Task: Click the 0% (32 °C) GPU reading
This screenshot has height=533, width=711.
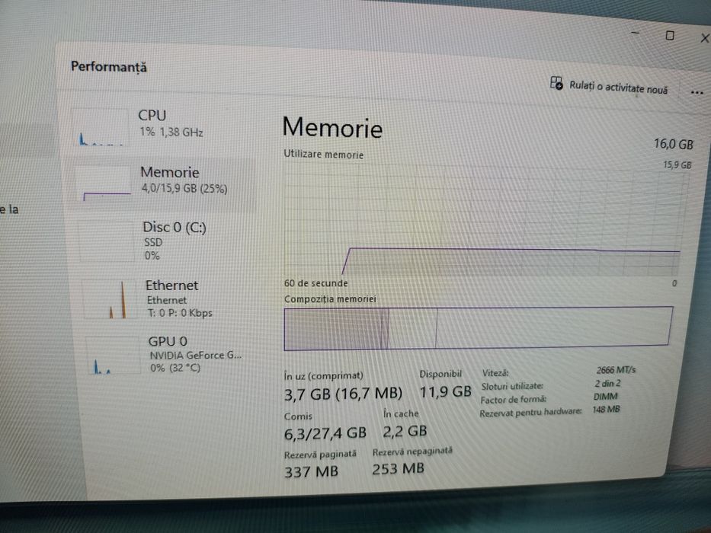Action: click(175, 368)
